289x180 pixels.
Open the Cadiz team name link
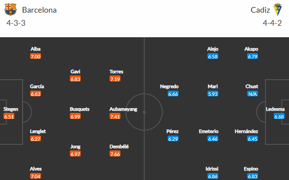(260, 10)
